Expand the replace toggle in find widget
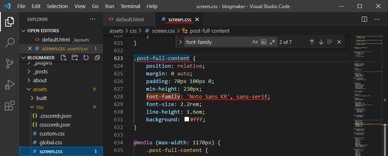Viewport: 388px width, 156px height. point(180,42)
